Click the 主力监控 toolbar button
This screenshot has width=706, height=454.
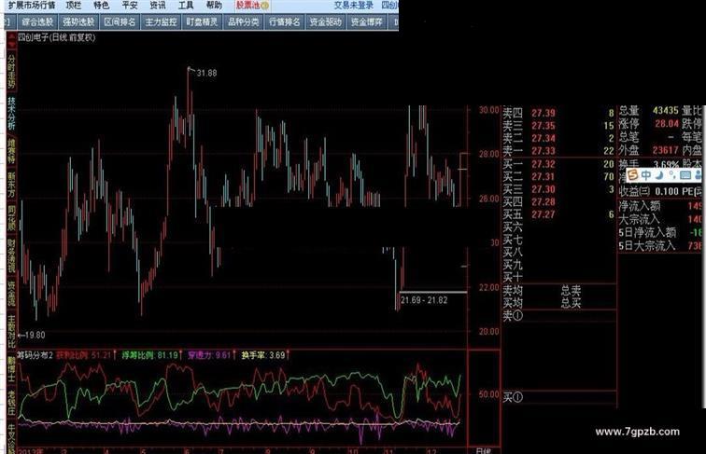pyautogui.click(x=161, y=21)
